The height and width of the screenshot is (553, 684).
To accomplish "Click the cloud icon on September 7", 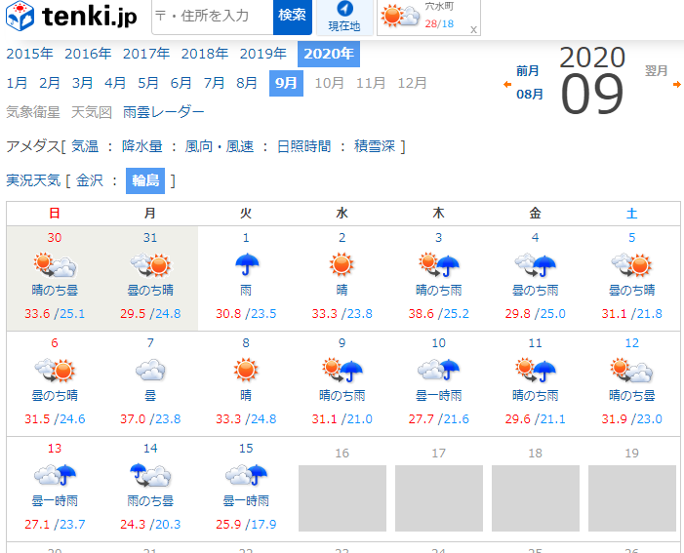I will point(149,370).
